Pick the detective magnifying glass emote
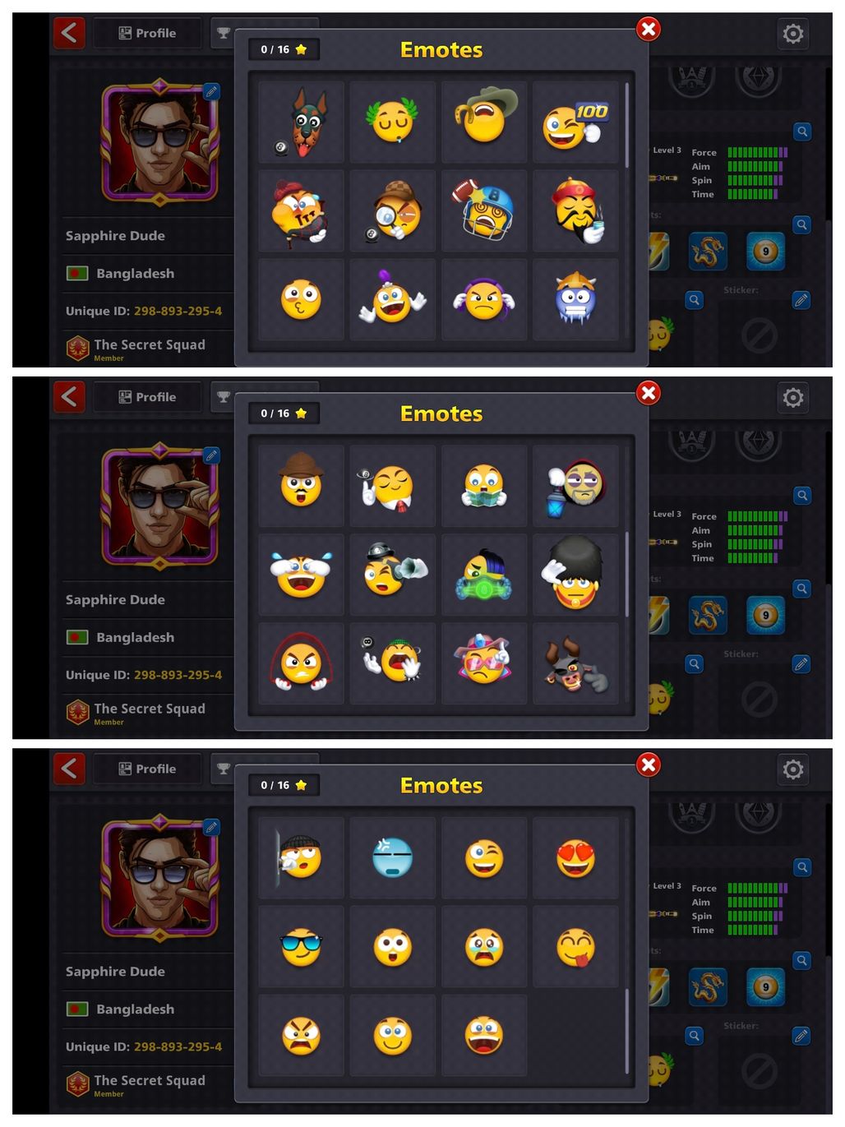845x1127 pixels. click(393, 211)
